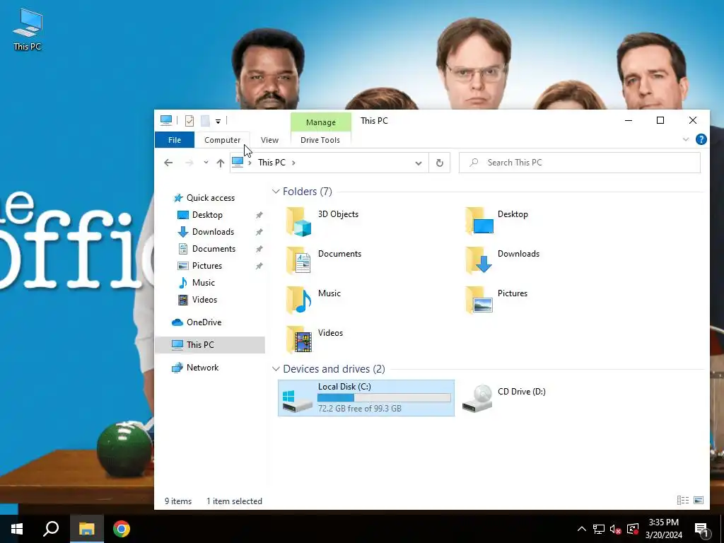Click File Explorer on the taskbar

point(86,529)
